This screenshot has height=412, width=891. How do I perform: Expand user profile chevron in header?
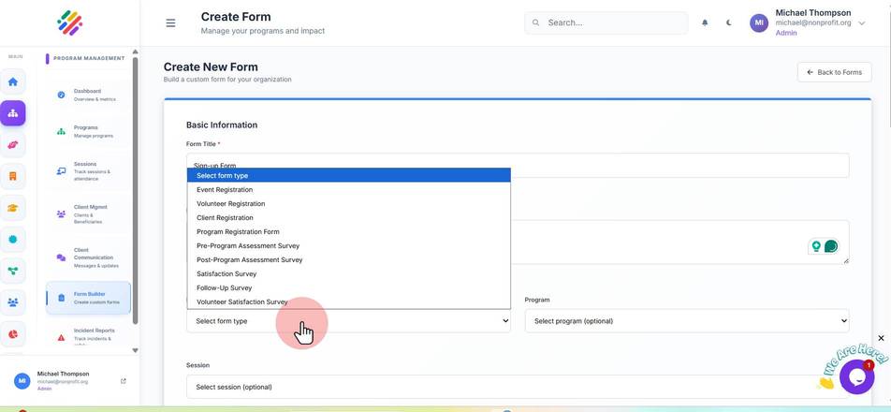pyautogui.click(x=861, y=23)
